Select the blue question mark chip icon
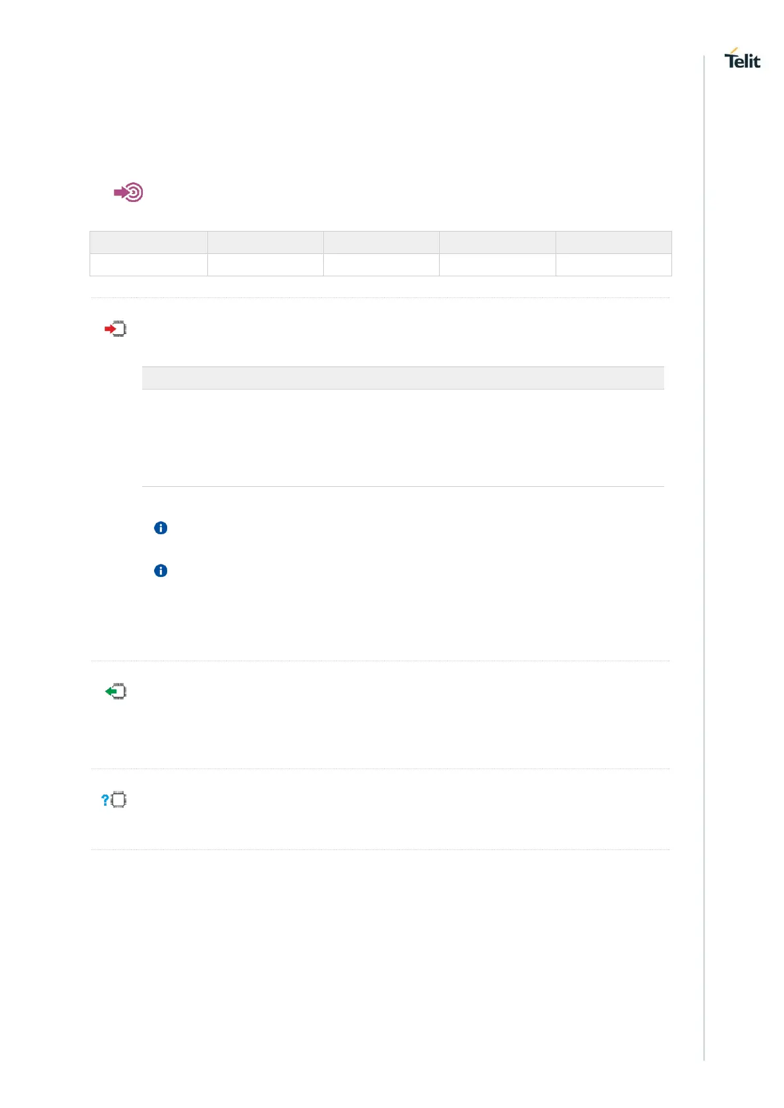This screenshot has width=784, height=1108. click(x=114, y=800)
